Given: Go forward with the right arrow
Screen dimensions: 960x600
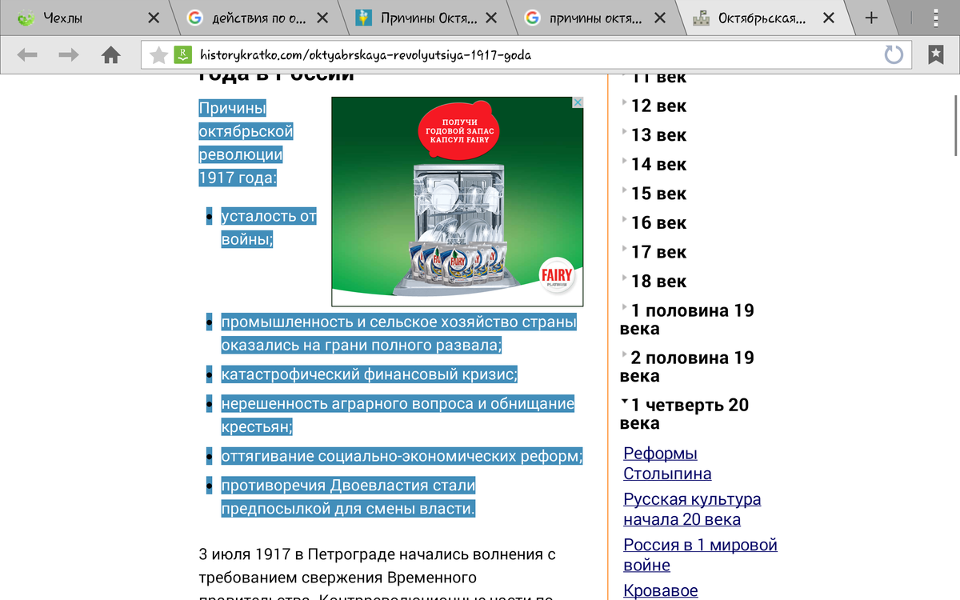Looking at the screenshot, I should click(x=69, y=54).
